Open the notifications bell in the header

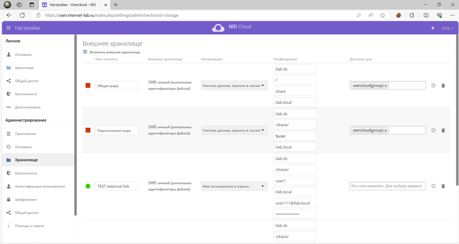pos(433,28)
